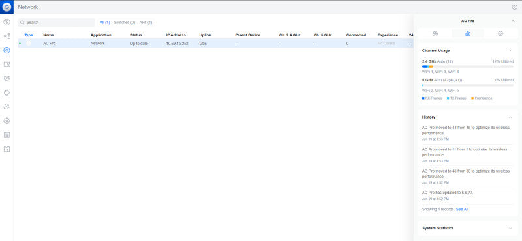The width and height of the screenshot is (522, 241).
Task: Open the gear settings tab in the AC Pro panel
Action: 500,33
